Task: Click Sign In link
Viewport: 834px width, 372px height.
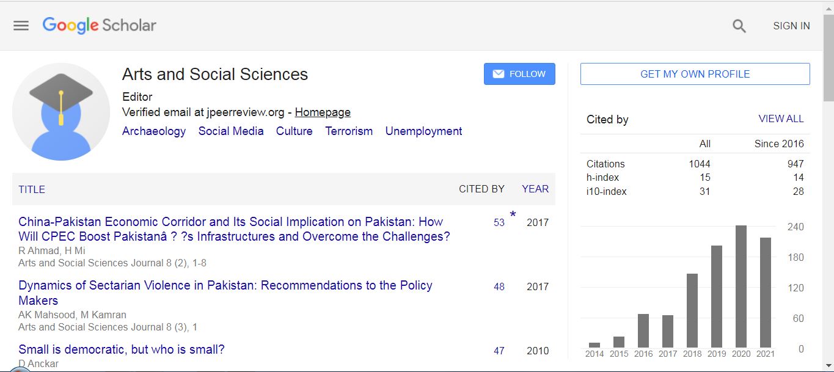Action: pos(791,26)
